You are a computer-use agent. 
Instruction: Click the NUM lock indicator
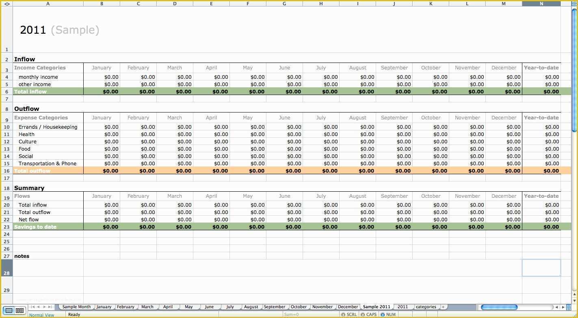tap(388, 314)
